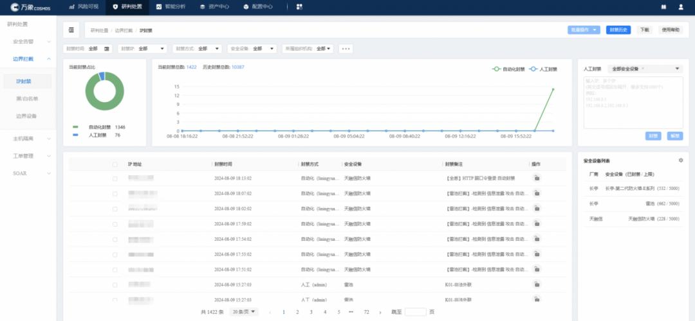Viewport: 695px width, 321px height.
Task: Click the more filters ellipsis button
Action: tap(346, 49)
